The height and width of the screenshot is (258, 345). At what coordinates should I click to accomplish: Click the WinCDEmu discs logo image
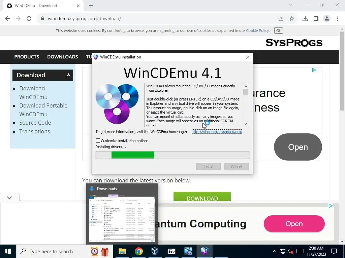tap(117, 104)
